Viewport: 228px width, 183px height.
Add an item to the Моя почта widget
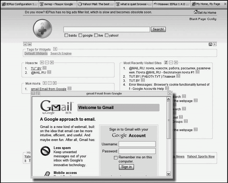45,83
